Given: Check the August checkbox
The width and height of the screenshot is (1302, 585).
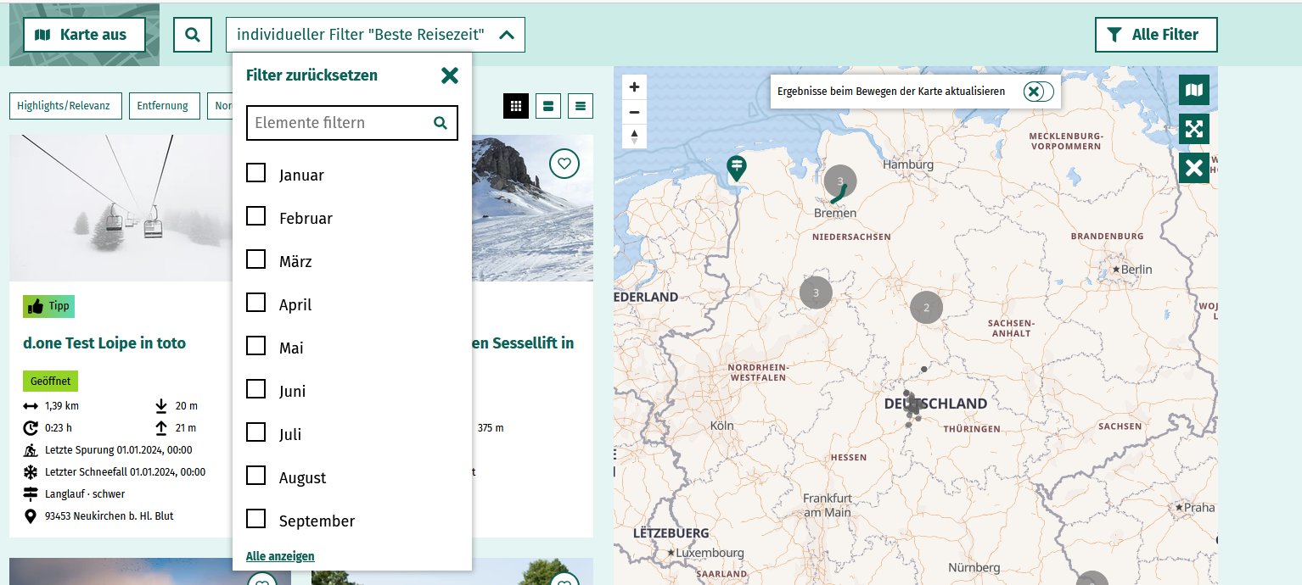Looking at the screenshot, I should 255,475.
